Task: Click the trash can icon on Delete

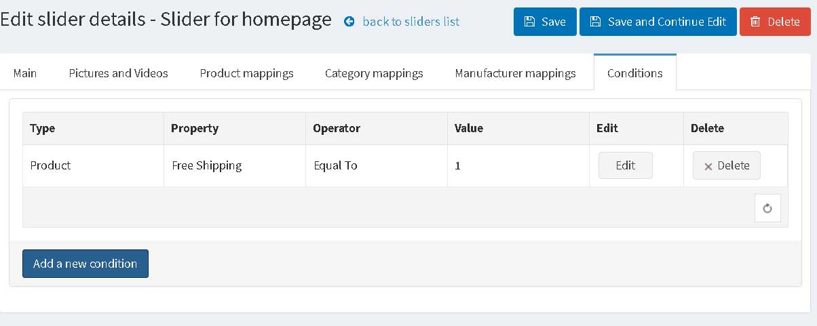Action: [755, 22]
